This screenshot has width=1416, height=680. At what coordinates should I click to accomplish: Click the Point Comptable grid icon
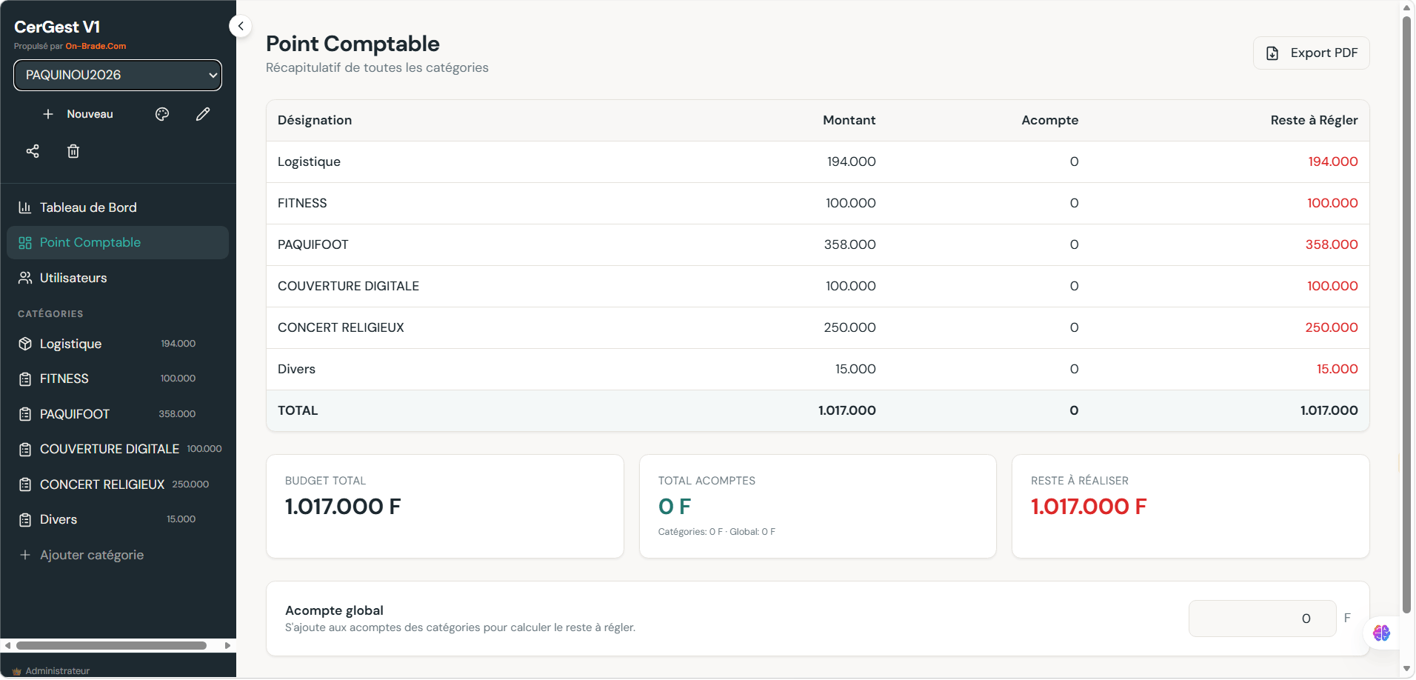(x=25, y=243)
